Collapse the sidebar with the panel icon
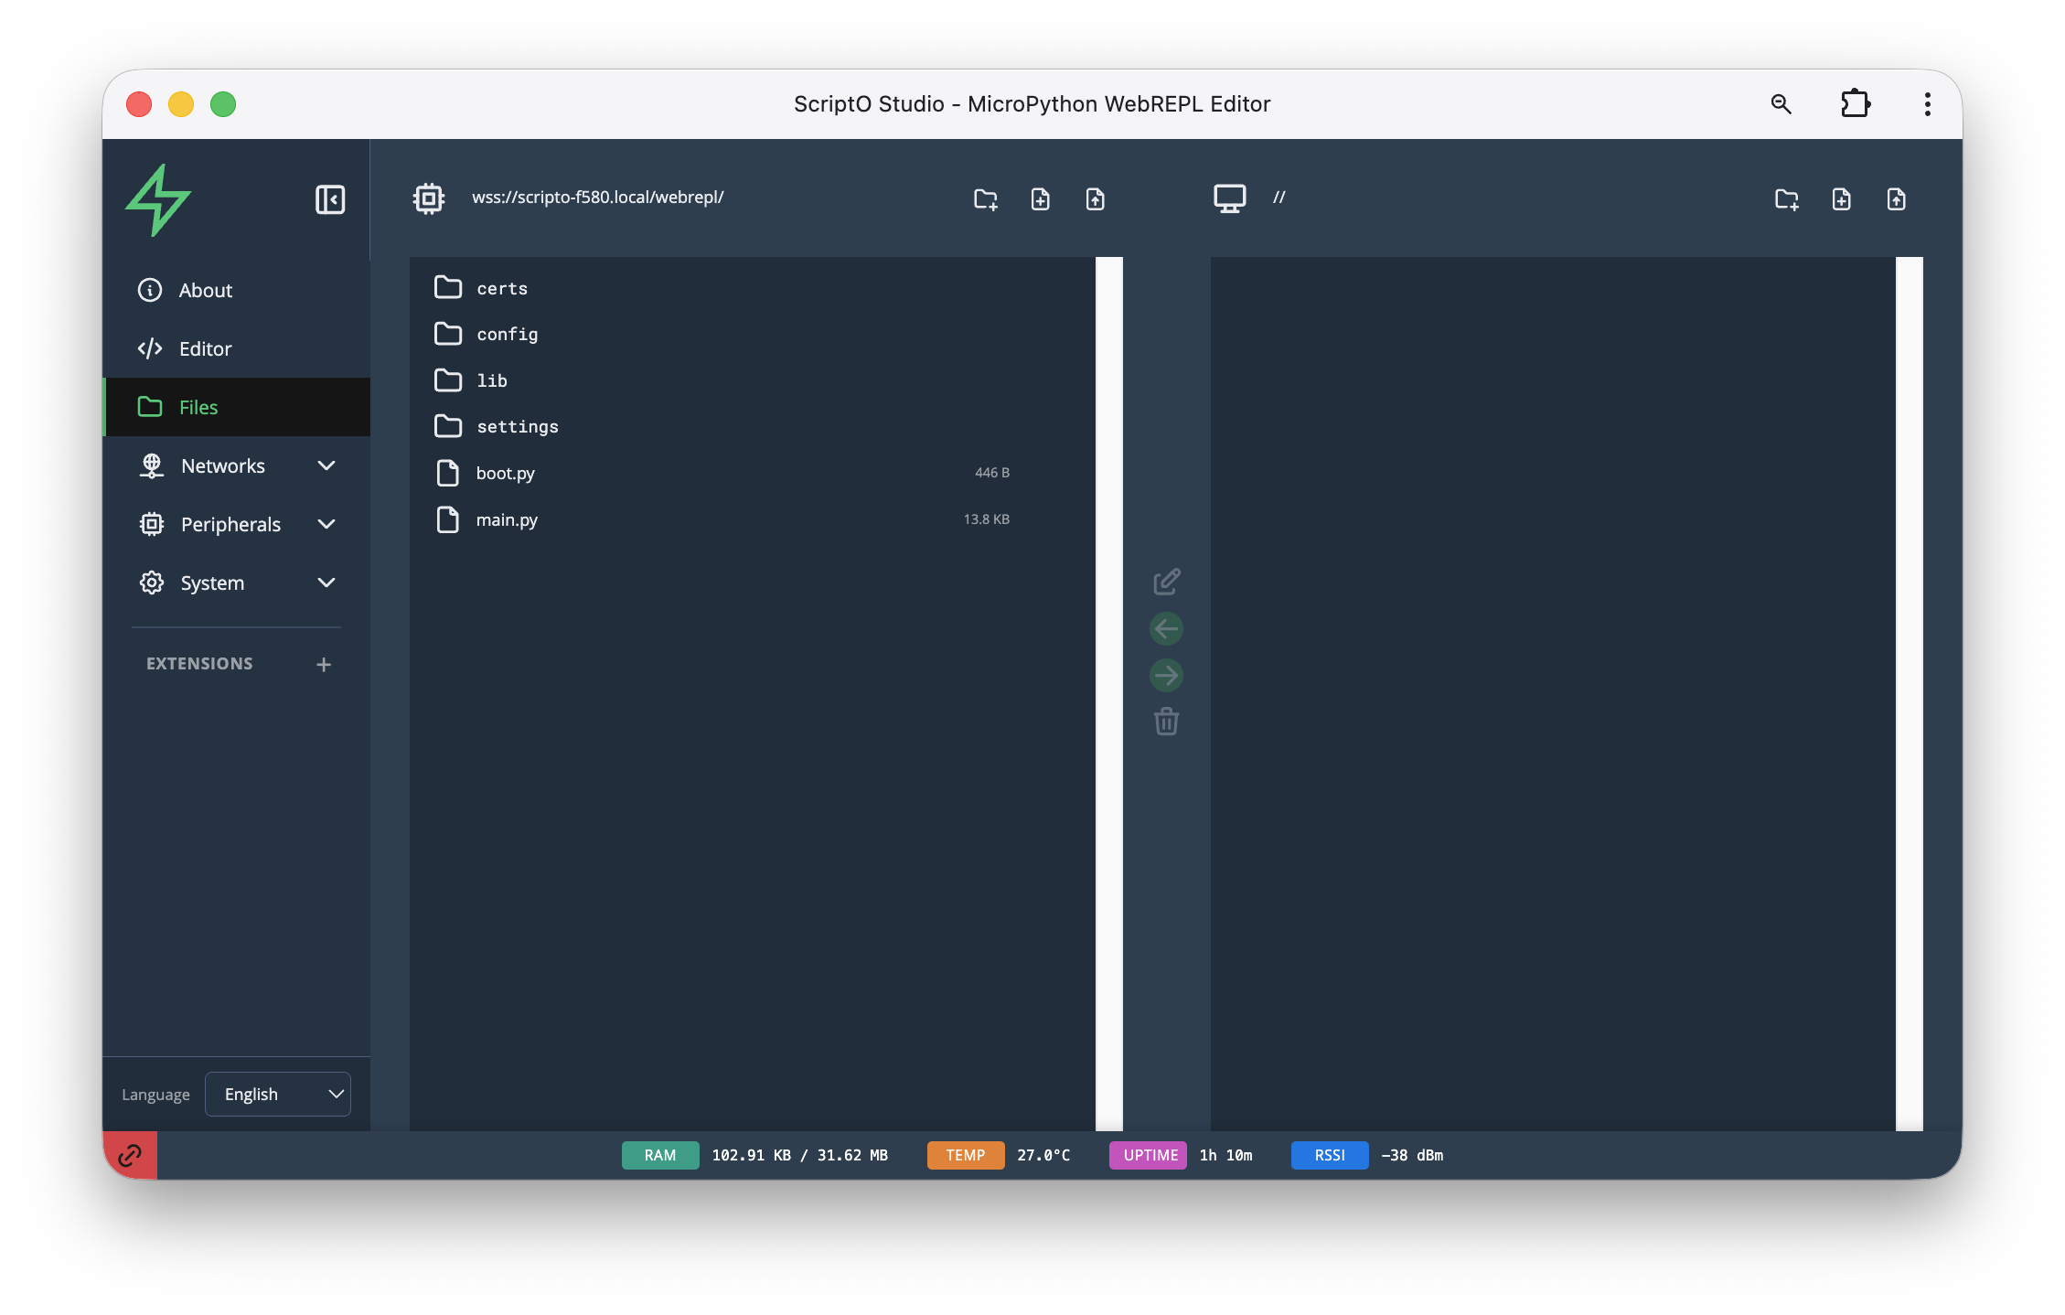2065x1315 pixels. pyautogui.click(x=330, y=199)
